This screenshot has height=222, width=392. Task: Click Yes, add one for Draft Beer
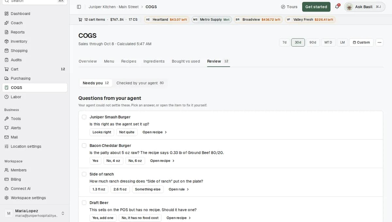click(103, 218)
